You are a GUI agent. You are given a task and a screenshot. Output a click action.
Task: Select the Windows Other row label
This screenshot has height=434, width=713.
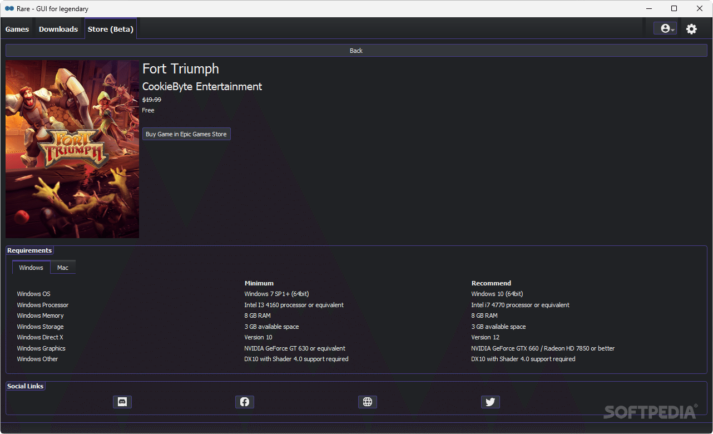tap(37, 359)
